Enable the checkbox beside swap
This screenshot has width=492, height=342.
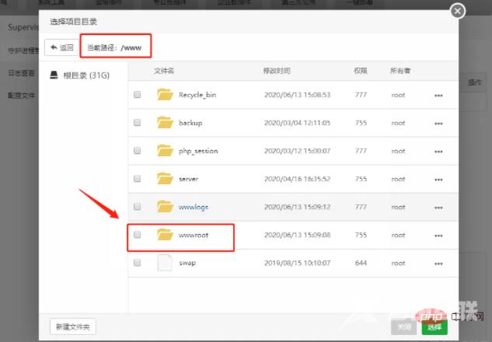click(x=138, y=263)
